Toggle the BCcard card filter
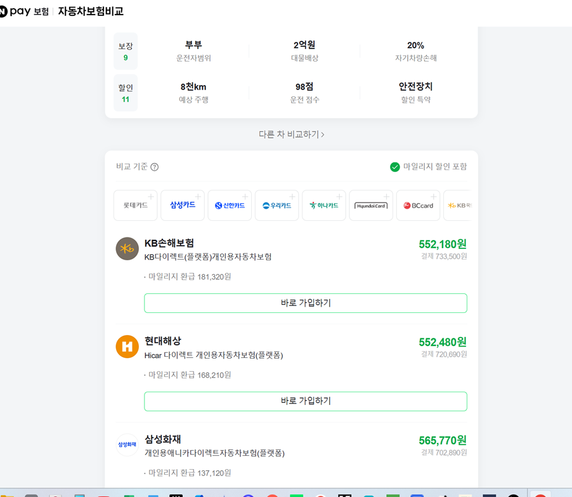Viewport: 572px width, 497px height. (418, 205)
